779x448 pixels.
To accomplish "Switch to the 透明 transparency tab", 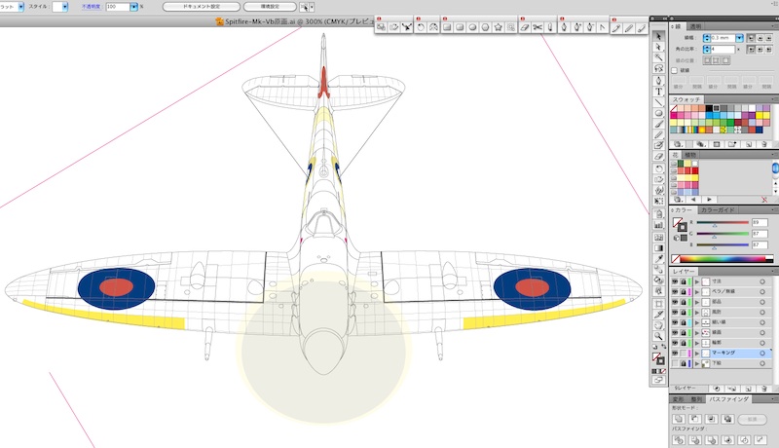I will tap(695, 26).
